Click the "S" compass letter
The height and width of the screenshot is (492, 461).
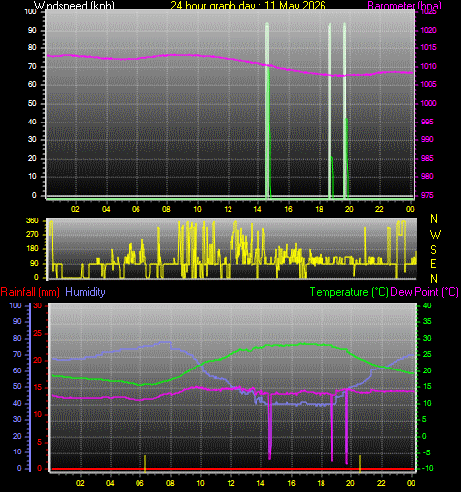click(434, 250)
